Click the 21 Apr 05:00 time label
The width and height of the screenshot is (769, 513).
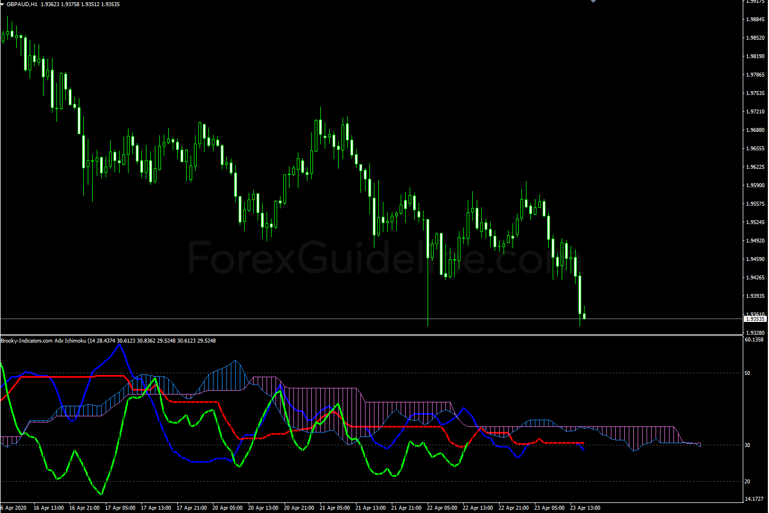[x=334, y=508]
